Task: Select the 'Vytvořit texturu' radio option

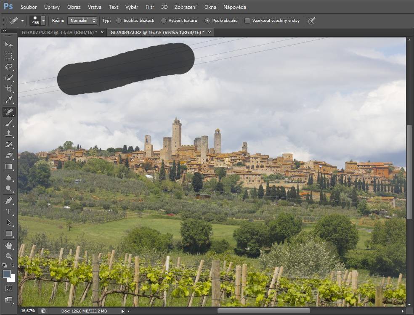Action: (x=164, y=20)
